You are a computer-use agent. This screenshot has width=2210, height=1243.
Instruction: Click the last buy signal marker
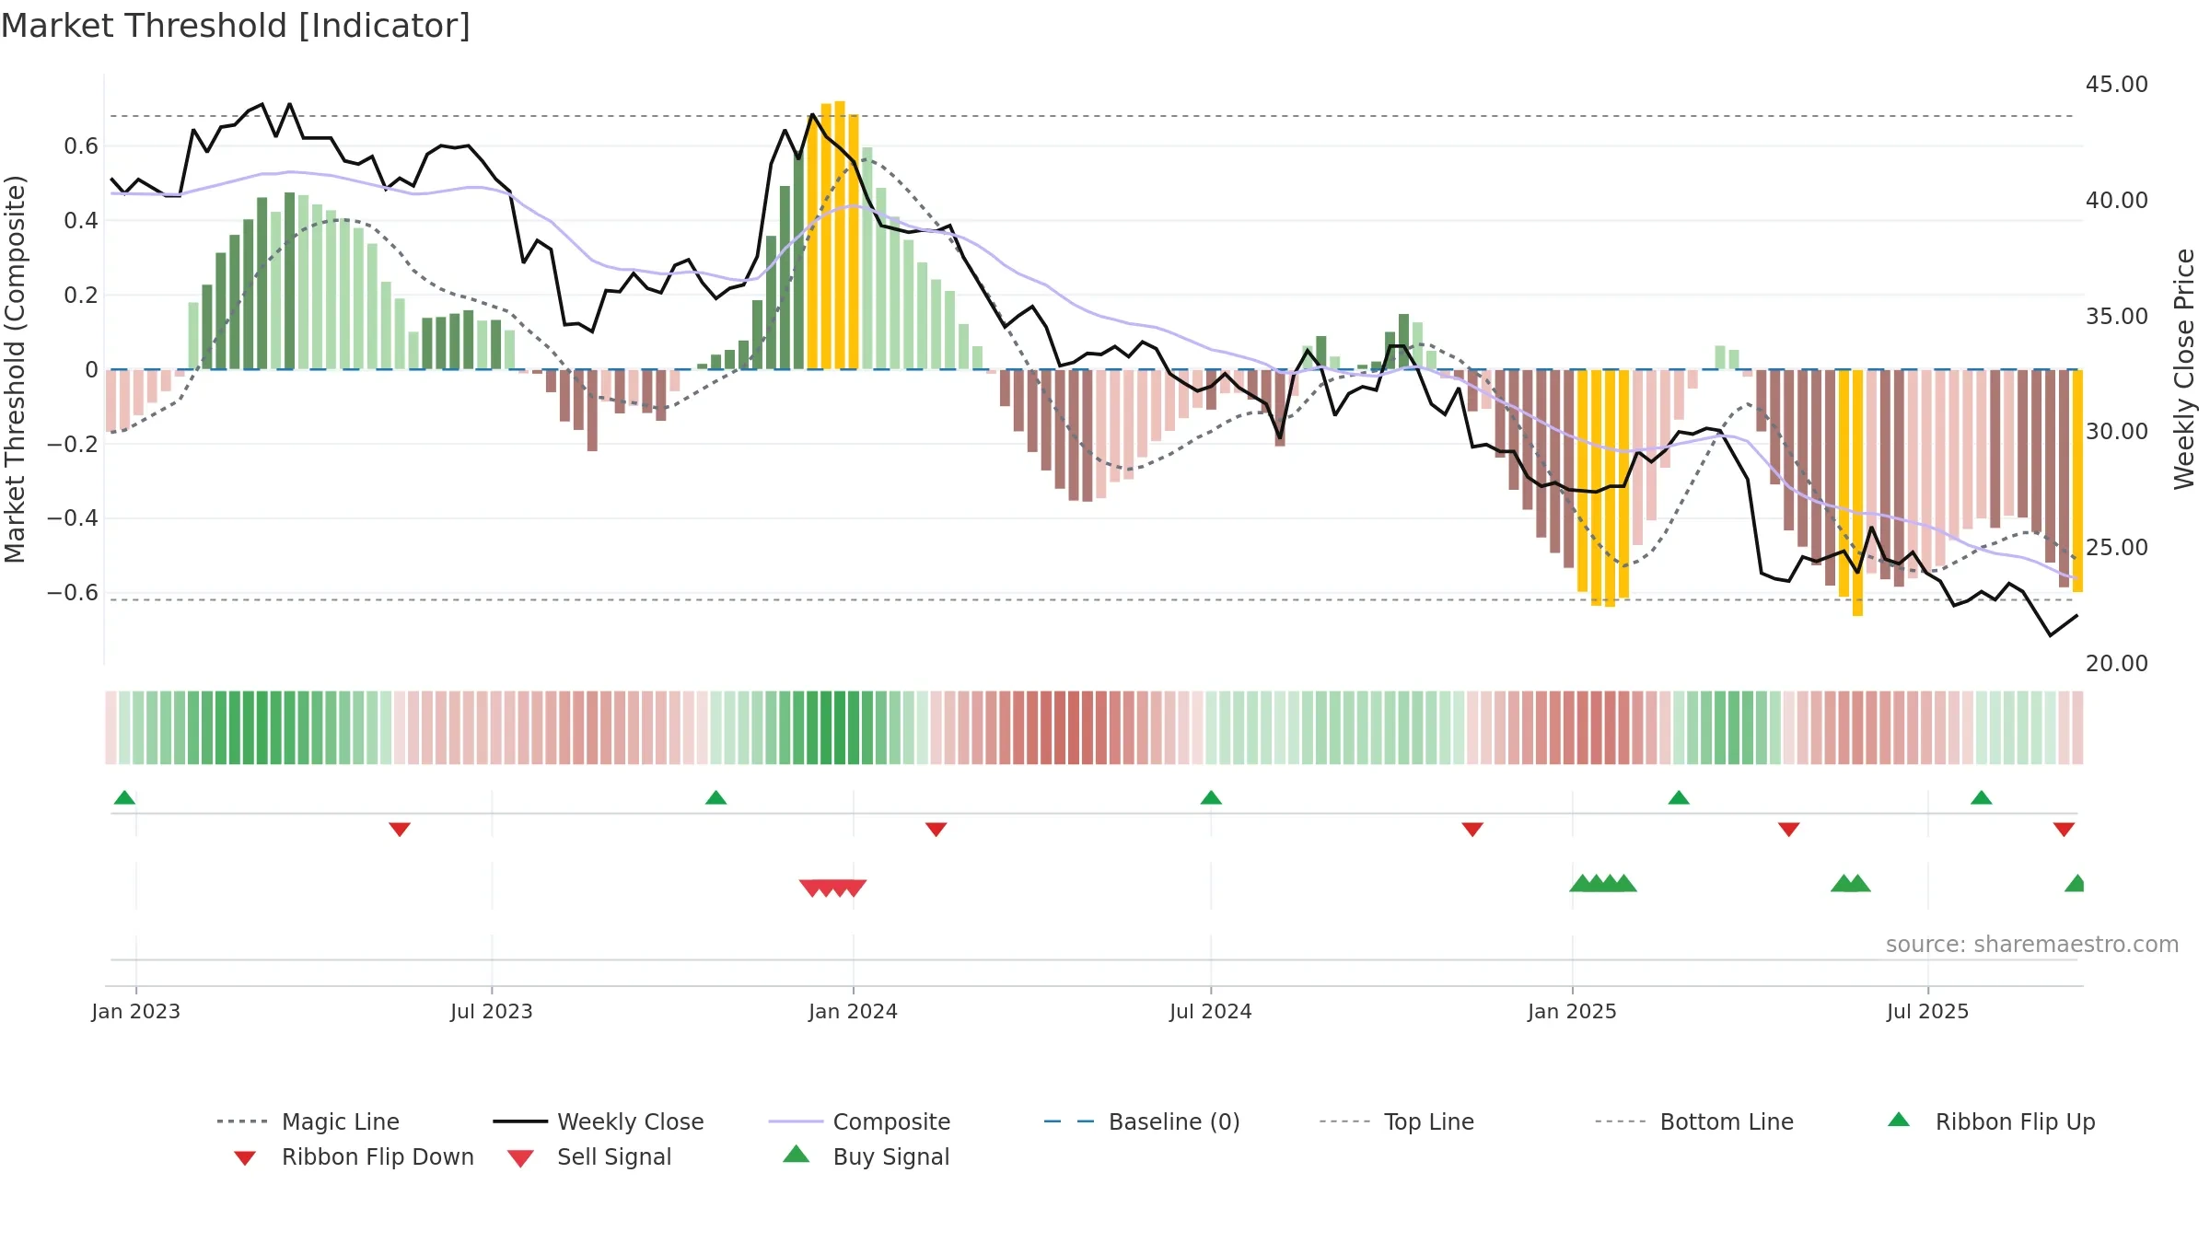click(x=2075, y=883)
